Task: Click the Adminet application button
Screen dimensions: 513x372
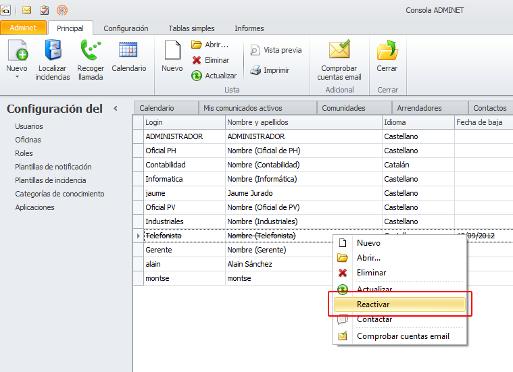Action: 24,28
